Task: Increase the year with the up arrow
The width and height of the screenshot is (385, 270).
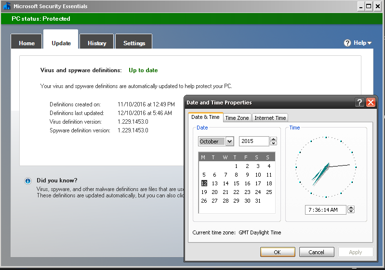Action: coord(273,139)
